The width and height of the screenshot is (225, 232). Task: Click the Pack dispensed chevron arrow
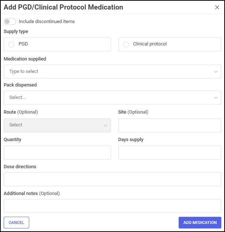(216, 97)
